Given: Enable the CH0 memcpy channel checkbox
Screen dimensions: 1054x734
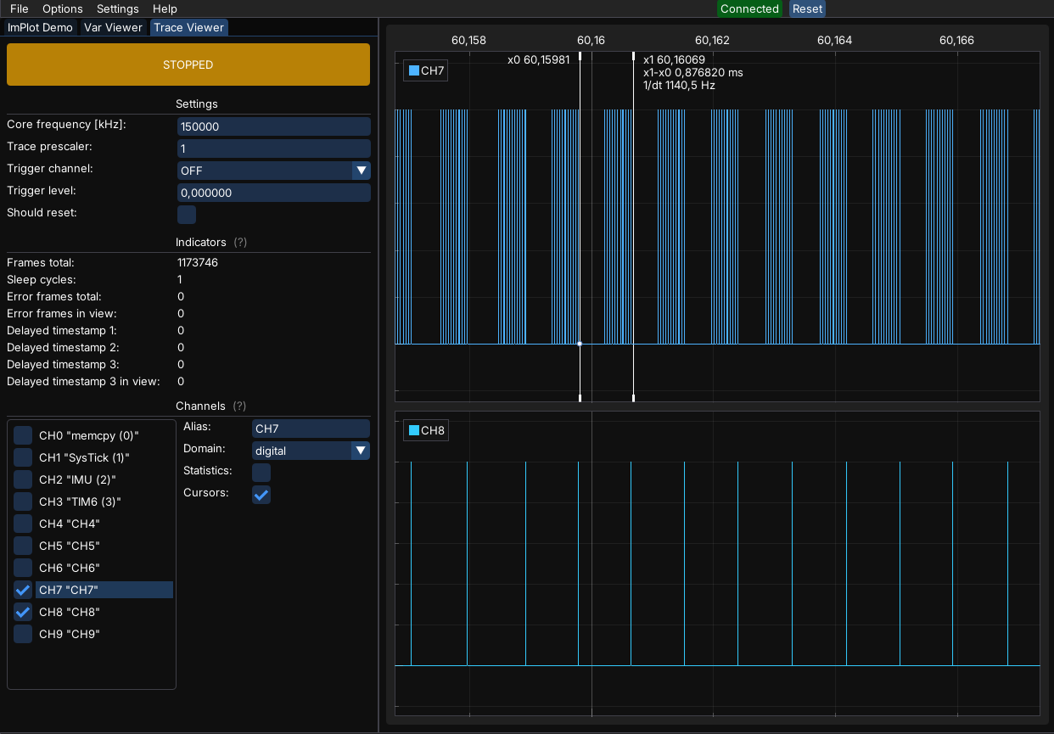Looking at the screenshot, I should pos(23,435).
